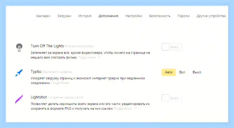
Task: Open the Безопасность tab
Action: (160, 16)
